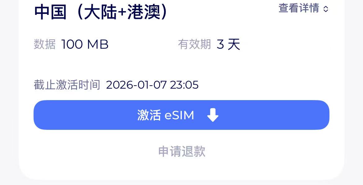This screenshot has width=363, height=185.
Task: Click the plus sign in the plan title
Action: click(x=122, y=12)
